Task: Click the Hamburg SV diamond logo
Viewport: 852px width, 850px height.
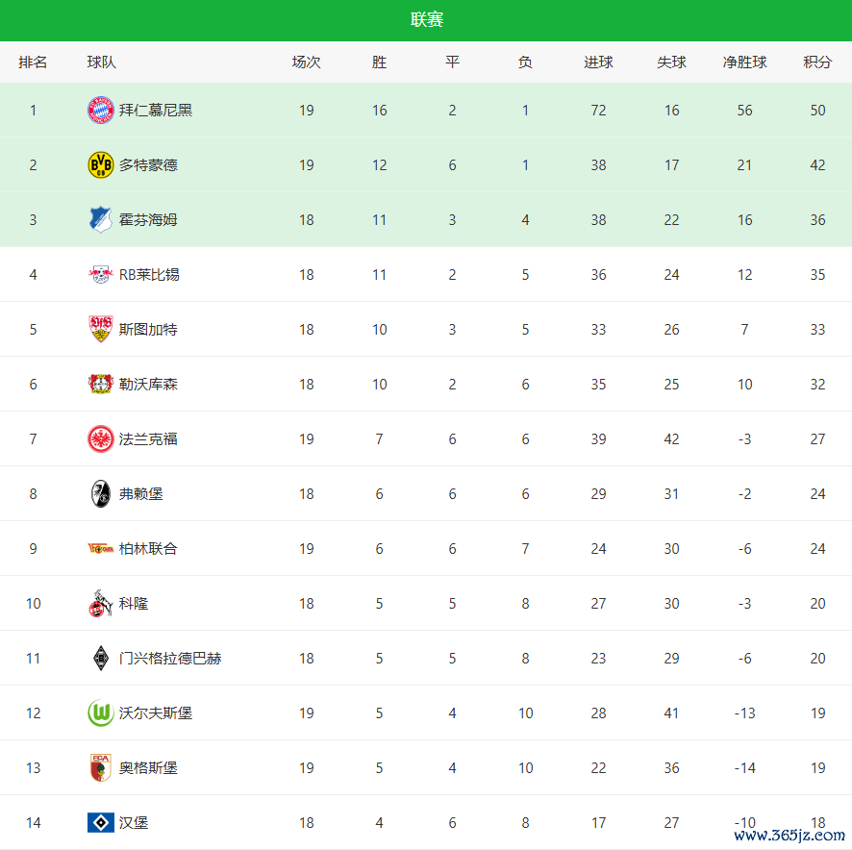Action: coord(100,823)
